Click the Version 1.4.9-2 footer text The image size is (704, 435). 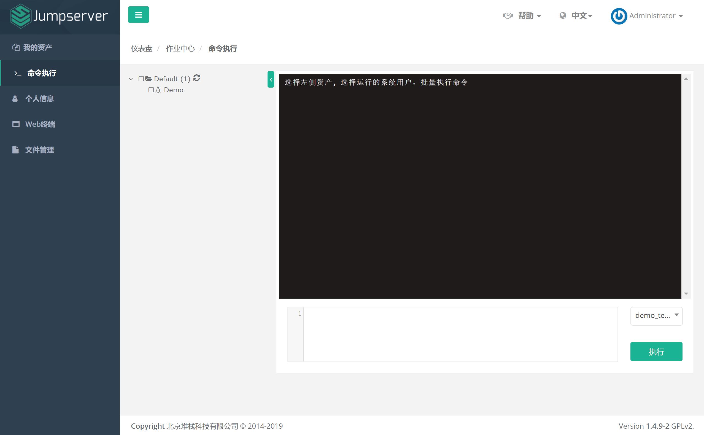(656, 426)
